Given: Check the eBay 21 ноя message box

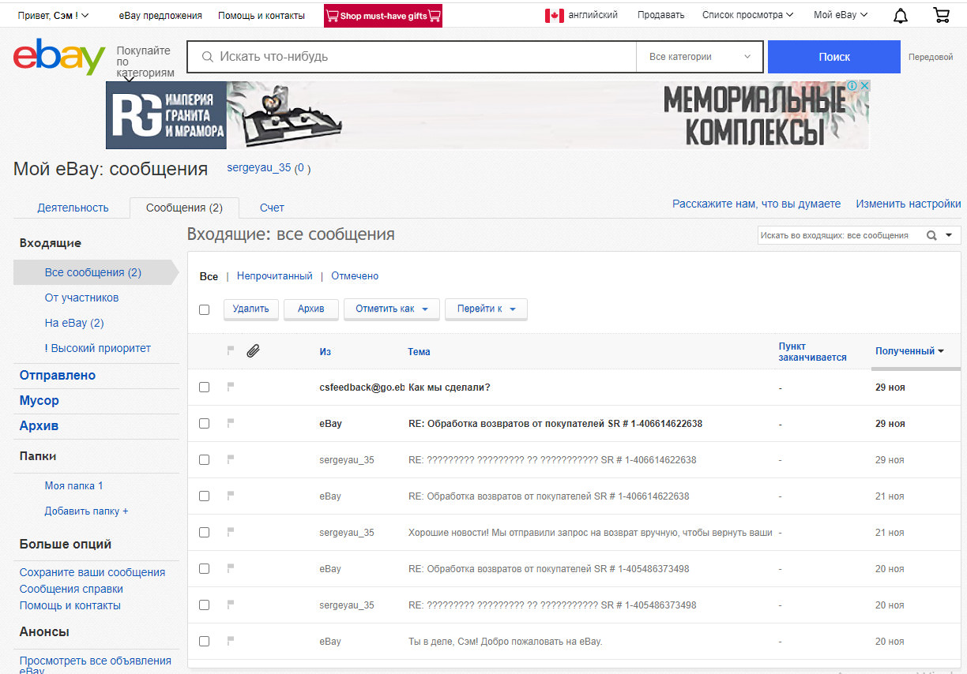Looking at the screenshot, I should 204,496.
